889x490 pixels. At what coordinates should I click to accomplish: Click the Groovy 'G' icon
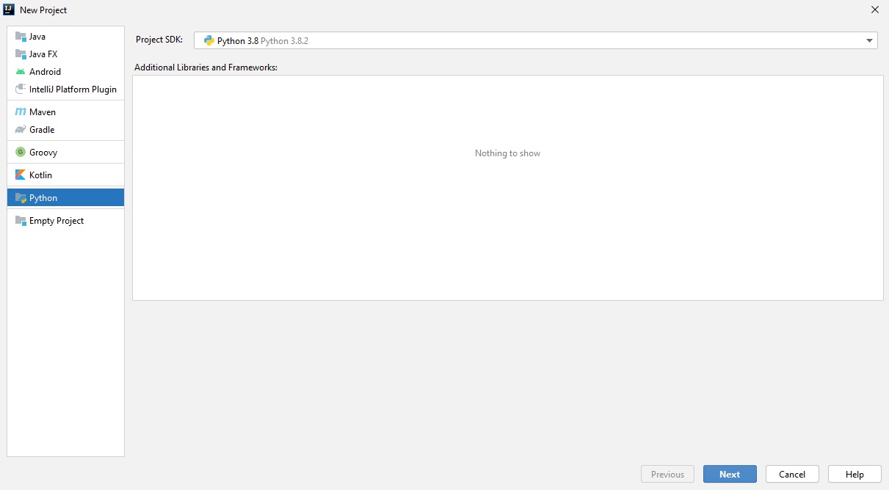(x=21, y=152)
